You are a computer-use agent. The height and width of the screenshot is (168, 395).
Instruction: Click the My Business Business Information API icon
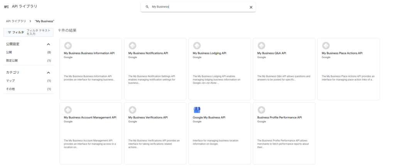point(68,45)
